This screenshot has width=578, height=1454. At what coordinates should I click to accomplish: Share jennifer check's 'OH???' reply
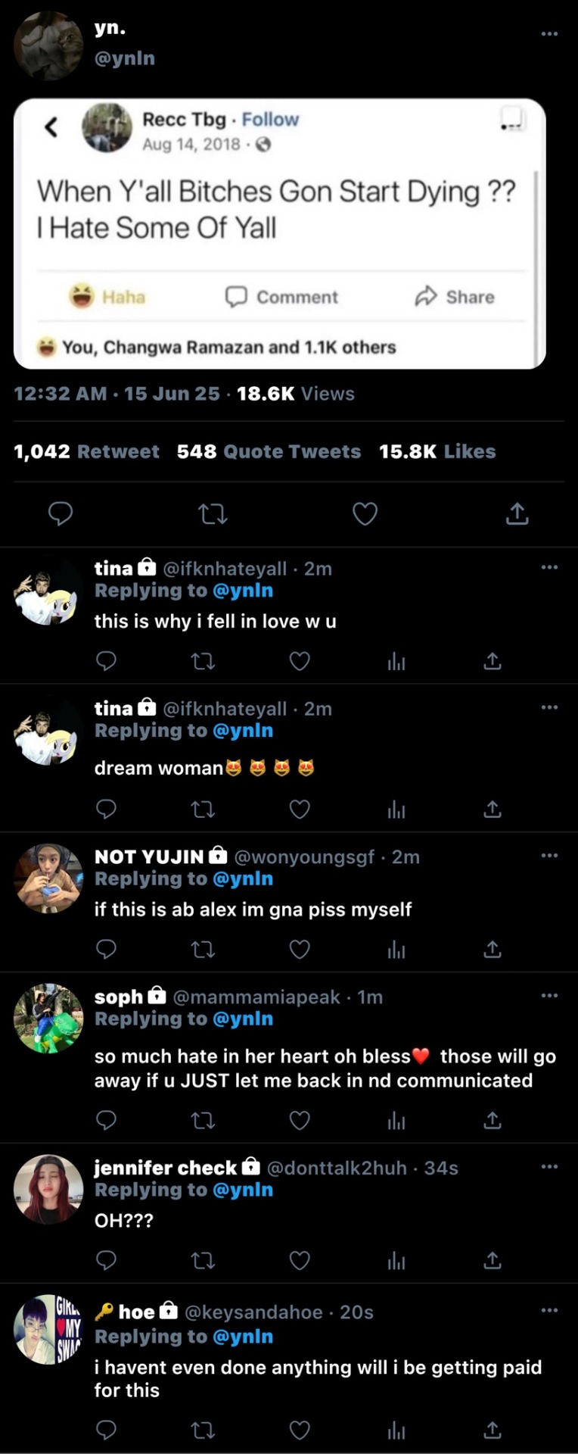[493, 1260]
